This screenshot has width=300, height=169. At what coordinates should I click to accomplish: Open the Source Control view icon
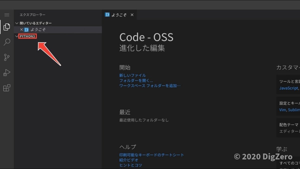click(x=7, y=57)
